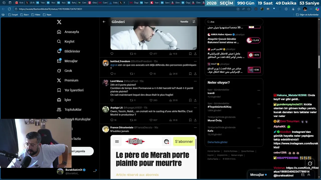Open the BurakSakinOl account menu dots
321x180 pixels.
[x=95, y=171]
